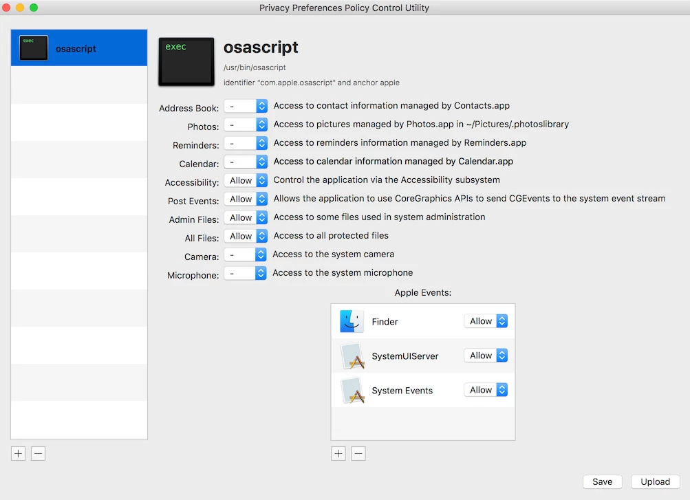
Task: Add an Apple Events entry with the plus button
Action: (338, 453)
